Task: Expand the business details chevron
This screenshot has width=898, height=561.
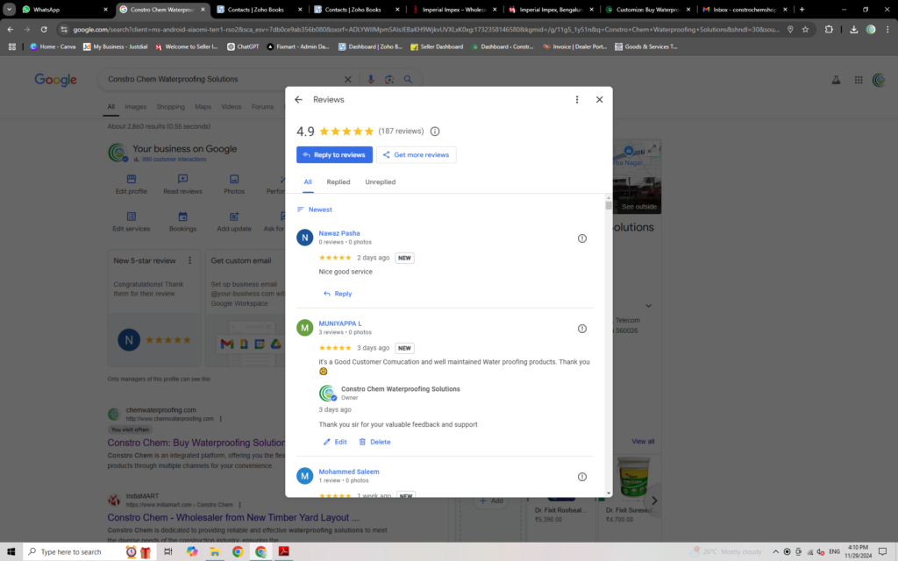Action: click(x=648, y=306)
